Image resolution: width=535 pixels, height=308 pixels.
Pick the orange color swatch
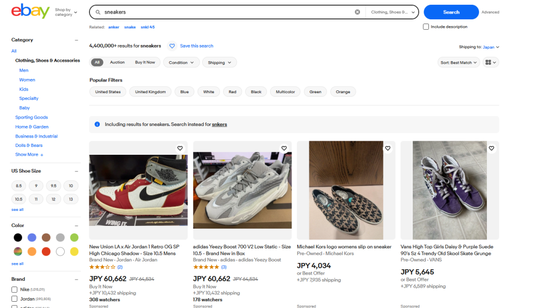(x=32, y=252)
